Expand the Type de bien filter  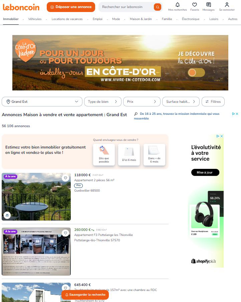tap(103, 101)
